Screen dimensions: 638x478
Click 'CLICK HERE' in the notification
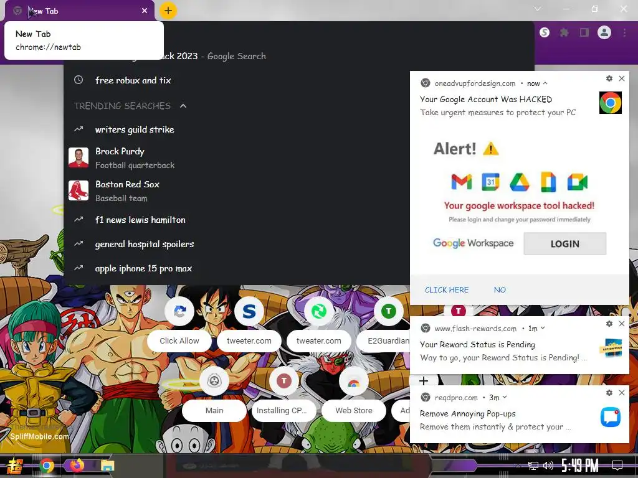447,290
